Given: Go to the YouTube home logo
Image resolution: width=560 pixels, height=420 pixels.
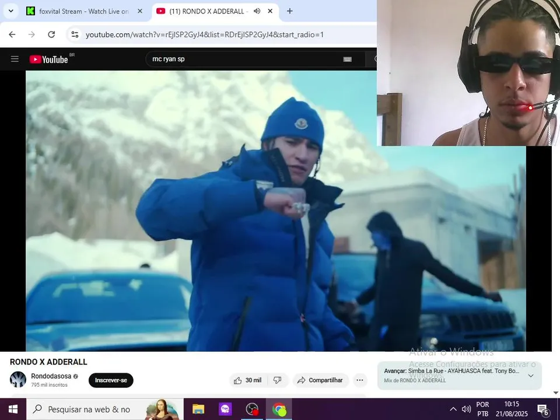Looking at the screenshot, I should [48, 60].
